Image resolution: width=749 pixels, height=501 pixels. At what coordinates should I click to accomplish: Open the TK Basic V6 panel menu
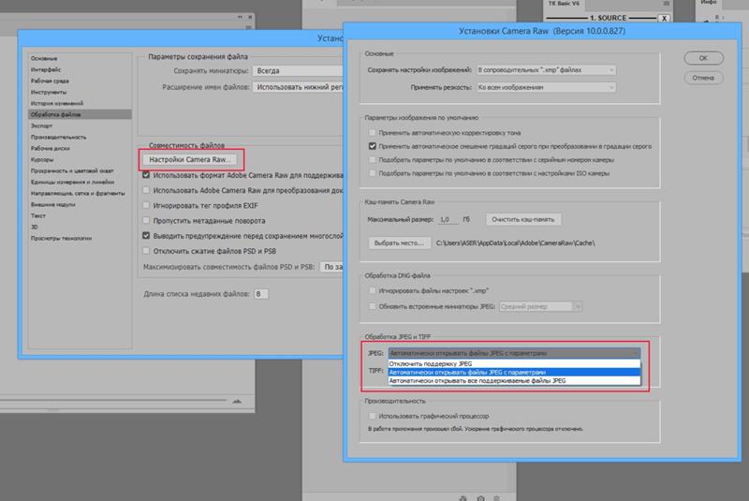pyautogui.click(x=667, y=4)
